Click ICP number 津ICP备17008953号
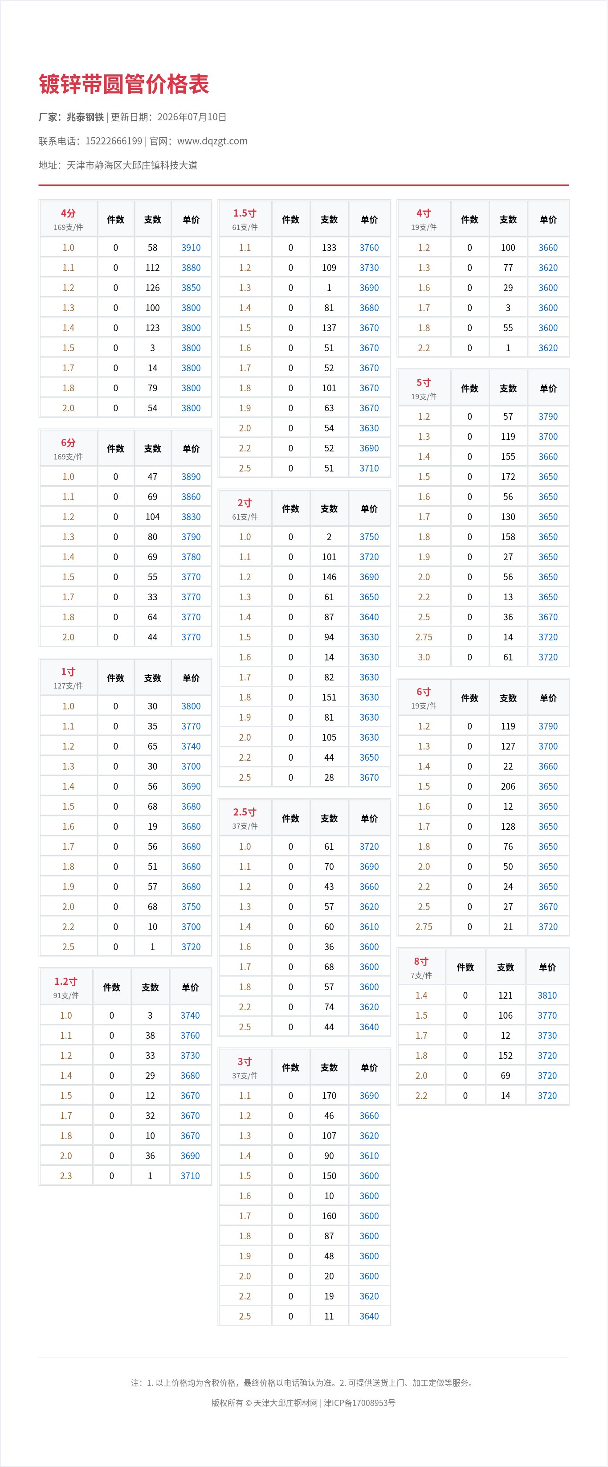 [x=360, y=1403]
